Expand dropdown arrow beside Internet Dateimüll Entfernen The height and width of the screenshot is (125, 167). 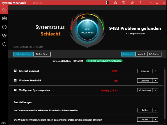(x=155, y=71)
